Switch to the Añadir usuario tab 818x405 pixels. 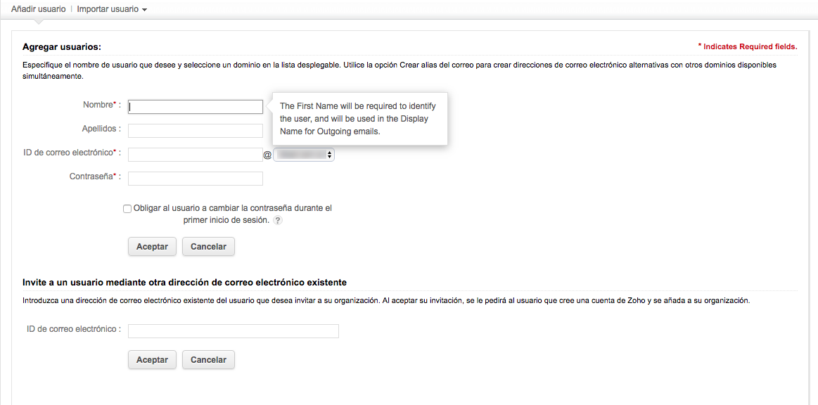click(x=39, y=10)
